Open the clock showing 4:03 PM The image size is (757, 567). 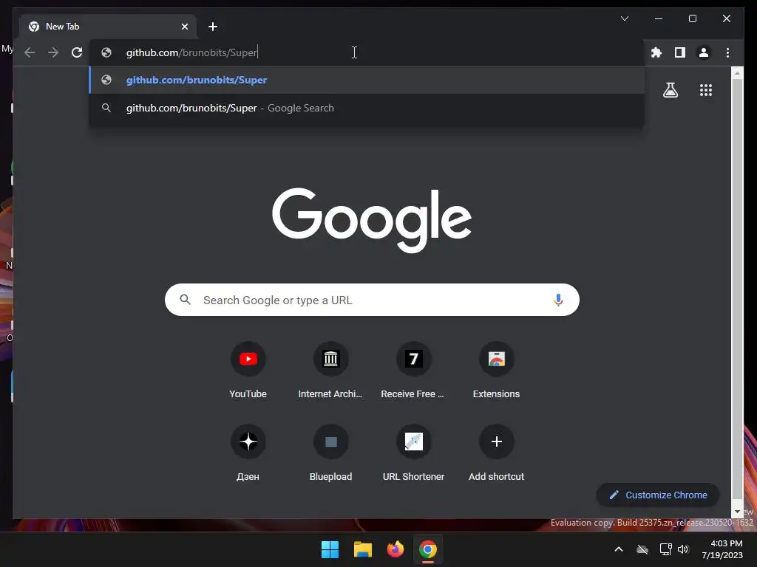pos(722,549)
